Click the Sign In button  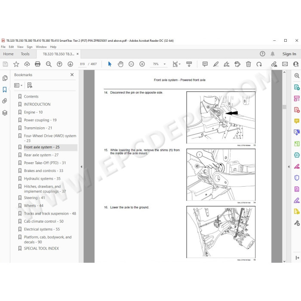click(x=289, y=54)
